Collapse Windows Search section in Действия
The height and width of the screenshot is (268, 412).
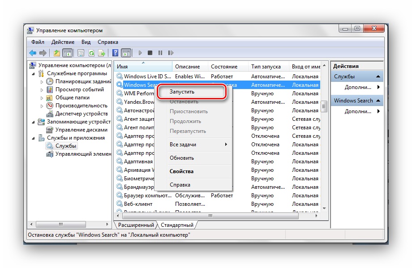[x=378, y=101]
